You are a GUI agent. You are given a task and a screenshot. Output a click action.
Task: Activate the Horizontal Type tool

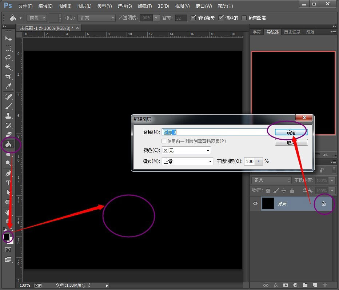point(8,183)
